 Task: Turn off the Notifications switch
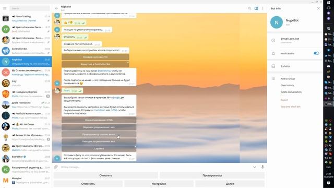(316, 53)
